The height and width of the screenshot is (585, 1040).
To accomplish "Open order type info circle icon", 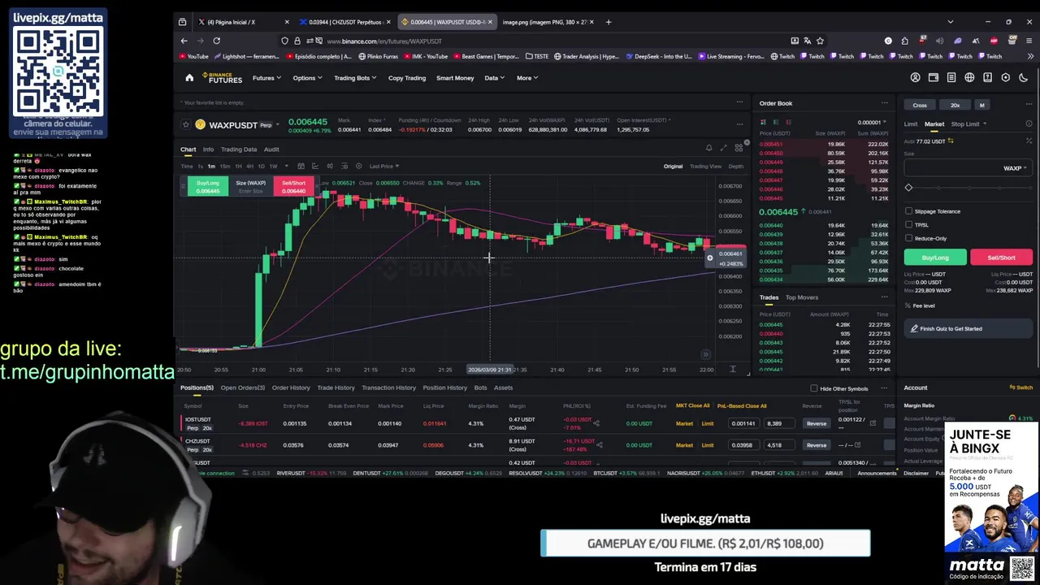I will pos(1029,124).
